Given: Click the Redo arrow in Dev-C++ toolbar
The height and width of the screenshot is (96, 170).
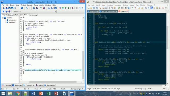Looking at the screenshot, I should (29, 8).
